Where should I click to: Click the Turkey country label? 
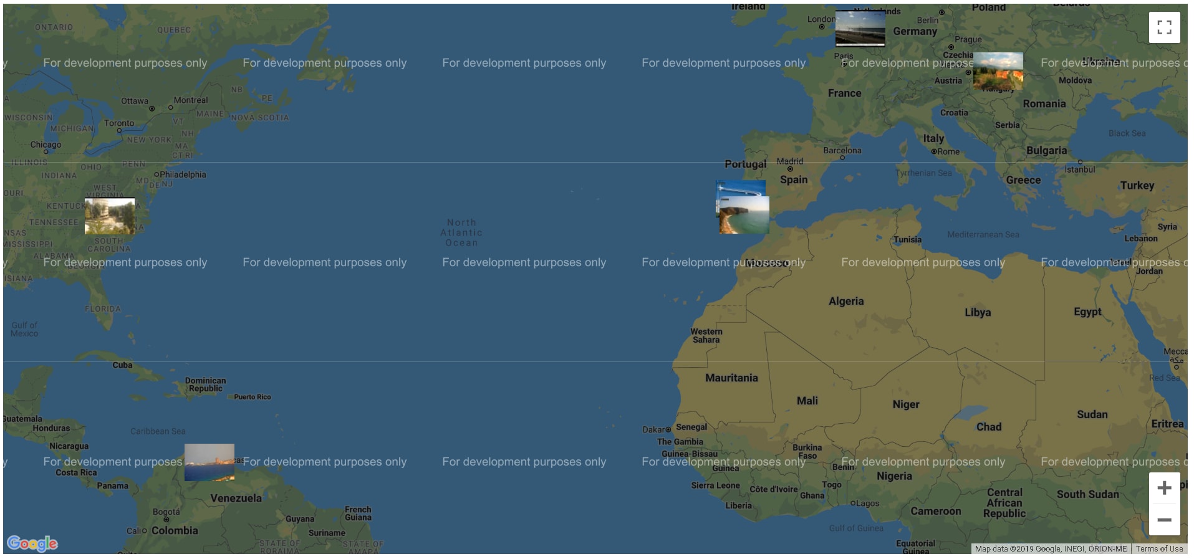[1137, 186]
